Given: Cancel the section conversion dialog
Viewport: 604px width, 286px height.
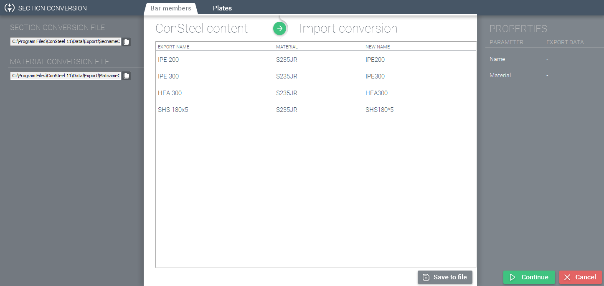Looking at the screenshot, I should click(x=581, y=277).
